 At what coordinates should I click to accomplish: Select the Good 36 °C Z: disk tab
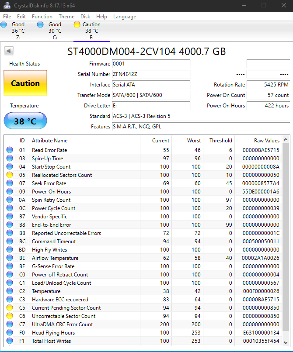tap(18, 31)
